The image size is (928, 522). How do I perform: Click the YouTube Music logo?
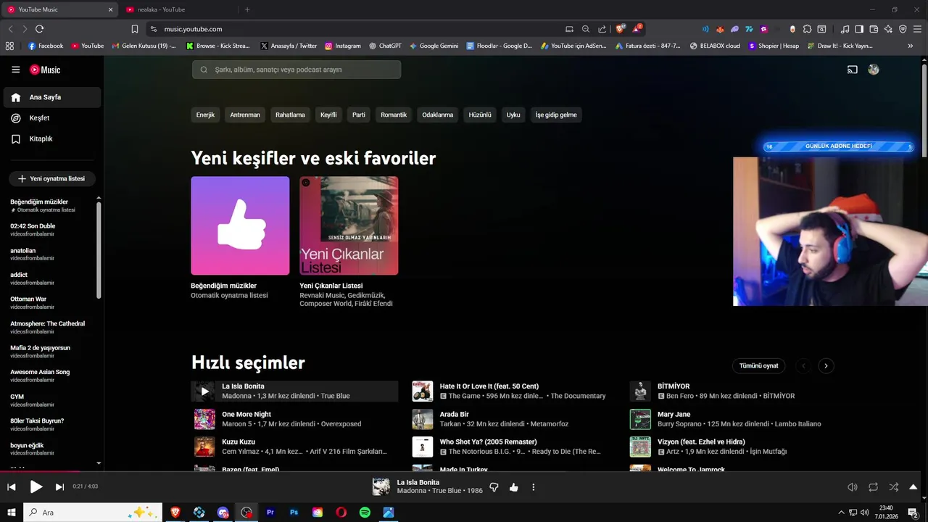tap(45, 70)
